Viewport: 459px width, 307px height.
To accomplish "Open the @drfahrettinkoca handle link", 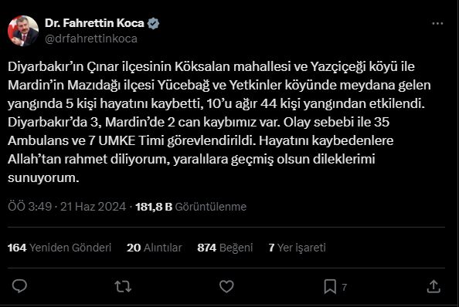I will coord(91,39).
